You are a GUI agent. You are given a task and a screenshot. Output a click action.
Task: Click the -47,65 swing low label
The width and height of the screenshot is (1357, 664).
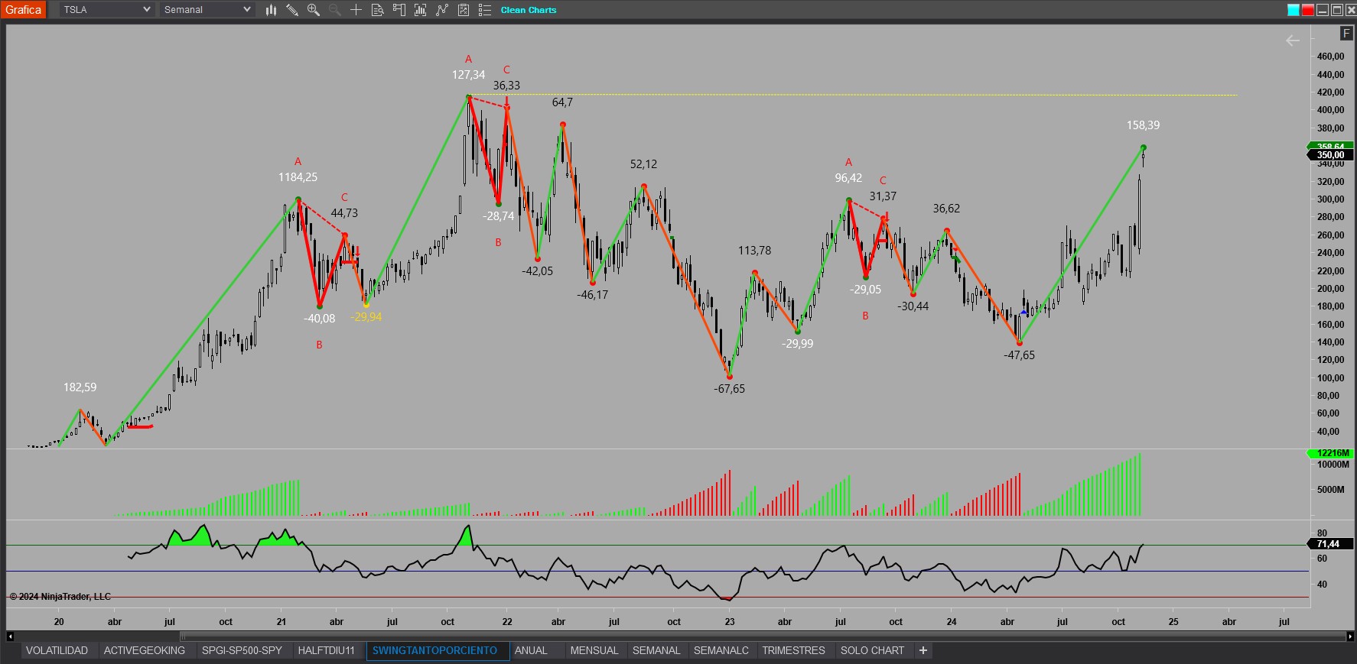(1019, 355)
